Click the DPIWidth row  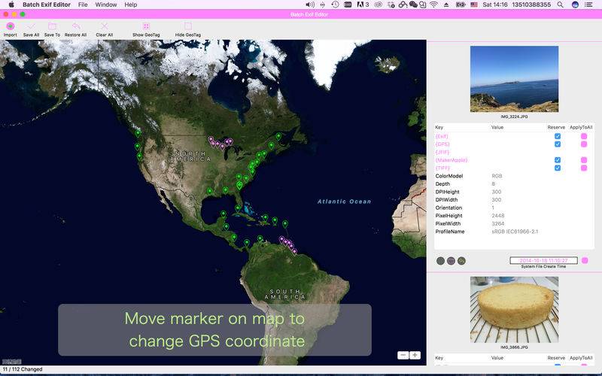click(514, 200)
